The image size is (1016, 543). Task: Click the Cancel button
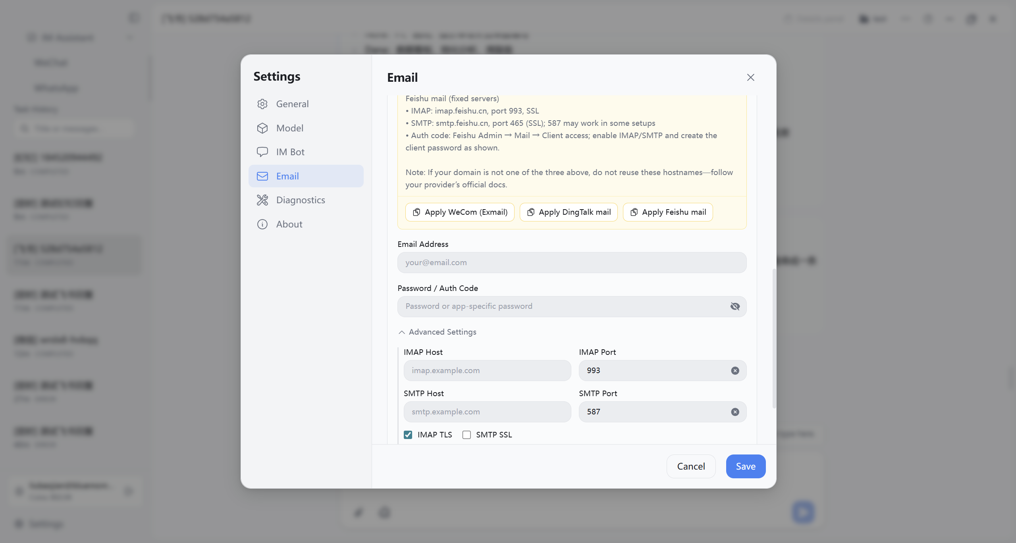[x=691, y=466]
